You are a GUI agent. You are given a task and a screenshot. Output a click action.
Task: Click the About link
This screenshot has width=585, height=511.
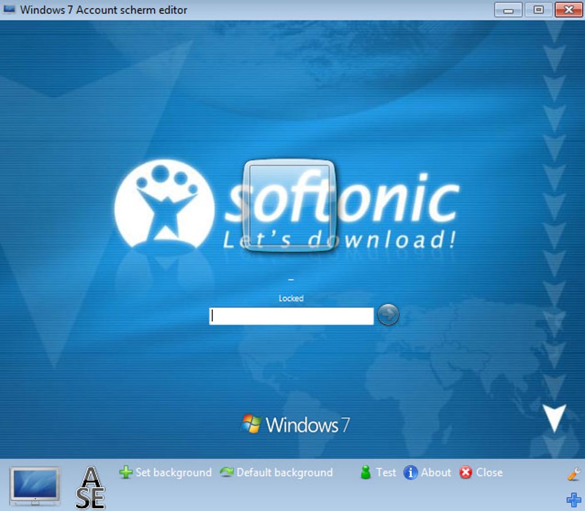click(436, 473)
